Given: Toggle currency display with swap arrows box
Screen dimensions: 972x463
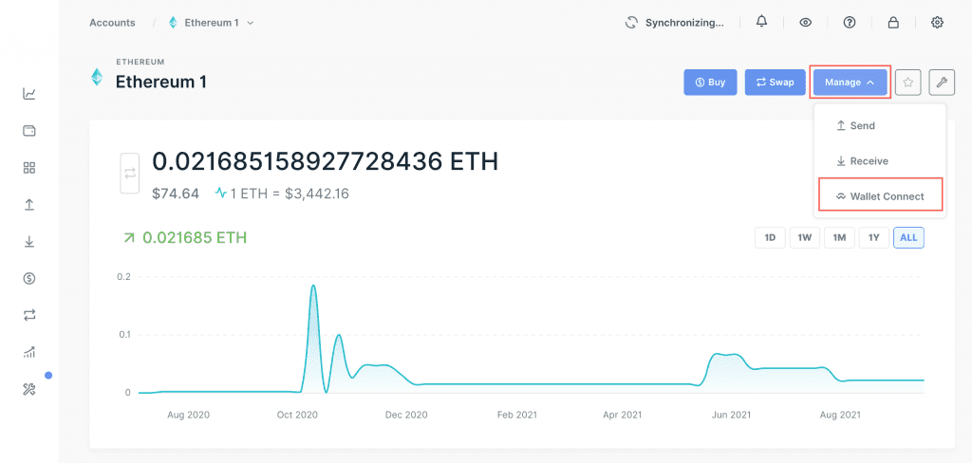Looking at the screenshot, I should tap(130, 173).
